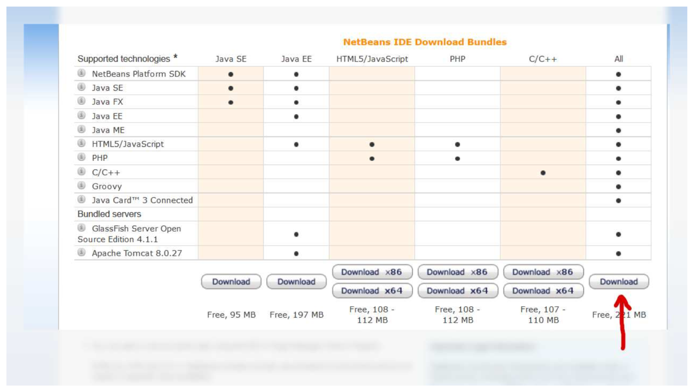Viewport: 695px width, 392px height.
Task: Click the 'Free, 107 - 110 MB' size text
Action: (543, 315)
